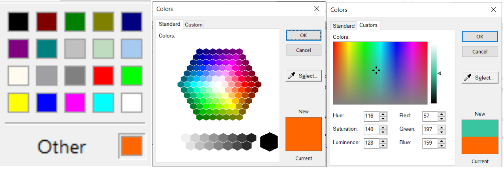Decrease the Blue value with down arrow
Image resolution: width=504 pixels, height=177 pixels.
click(442, 145)
